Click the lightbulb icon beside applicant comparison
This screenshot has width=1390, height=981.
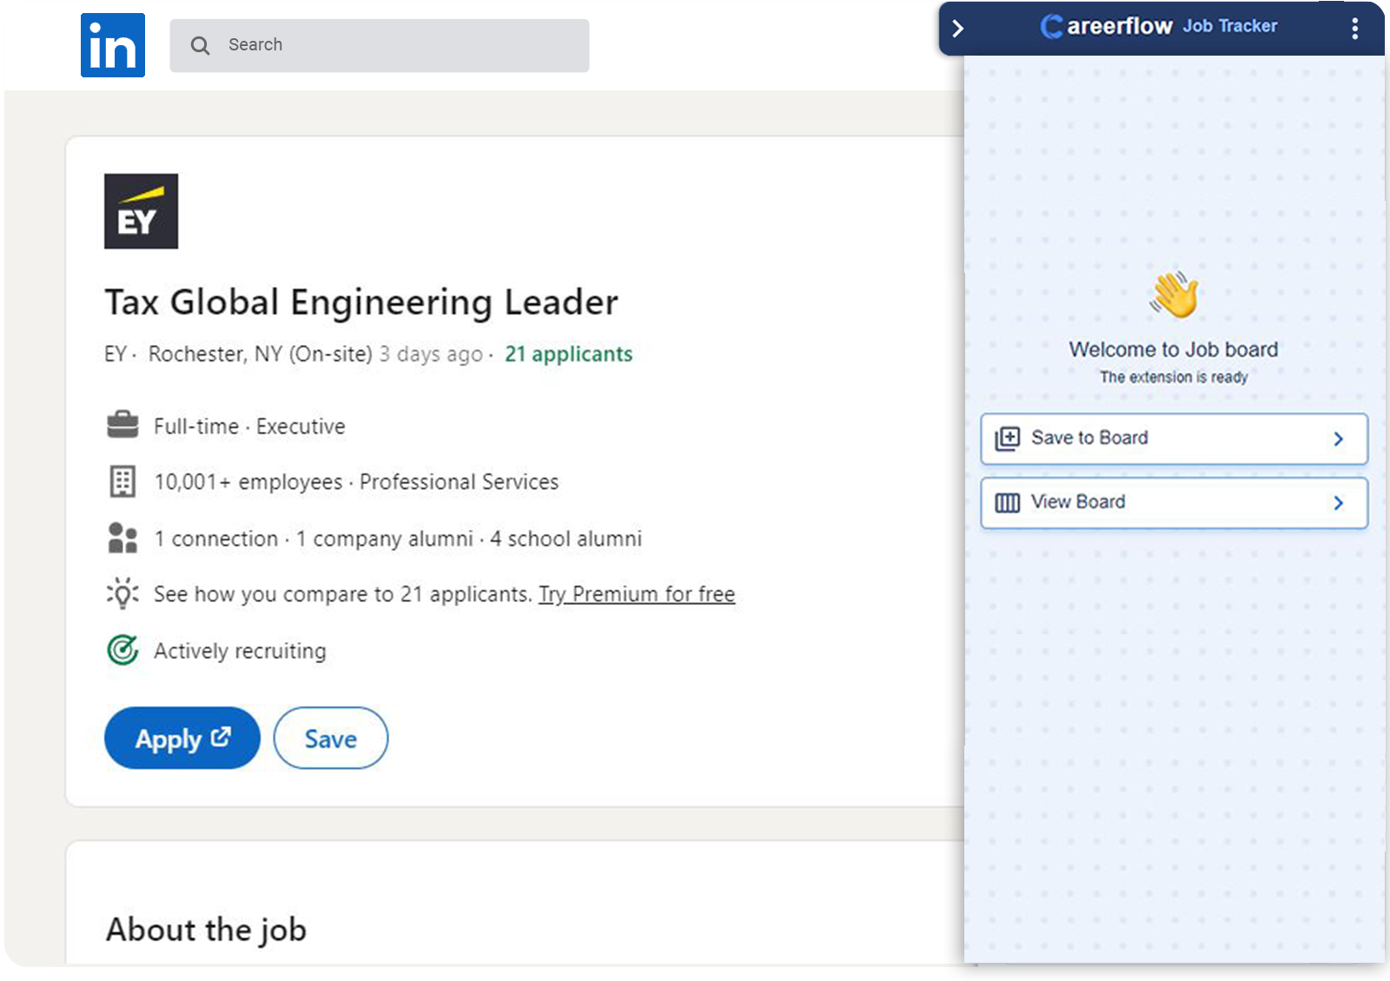(124, 593)
